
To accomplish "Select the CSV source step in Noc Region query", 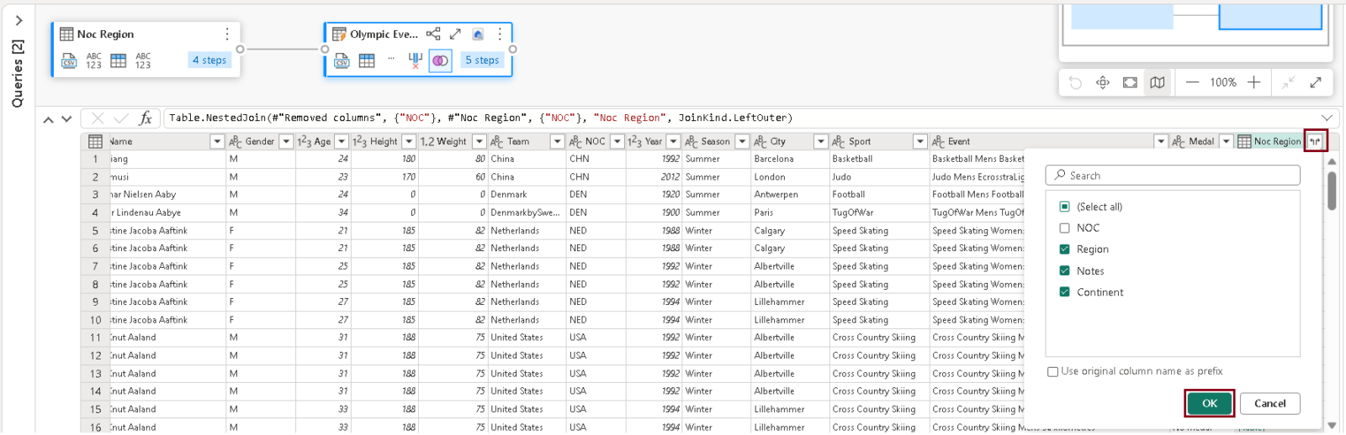I will (69, 60).
